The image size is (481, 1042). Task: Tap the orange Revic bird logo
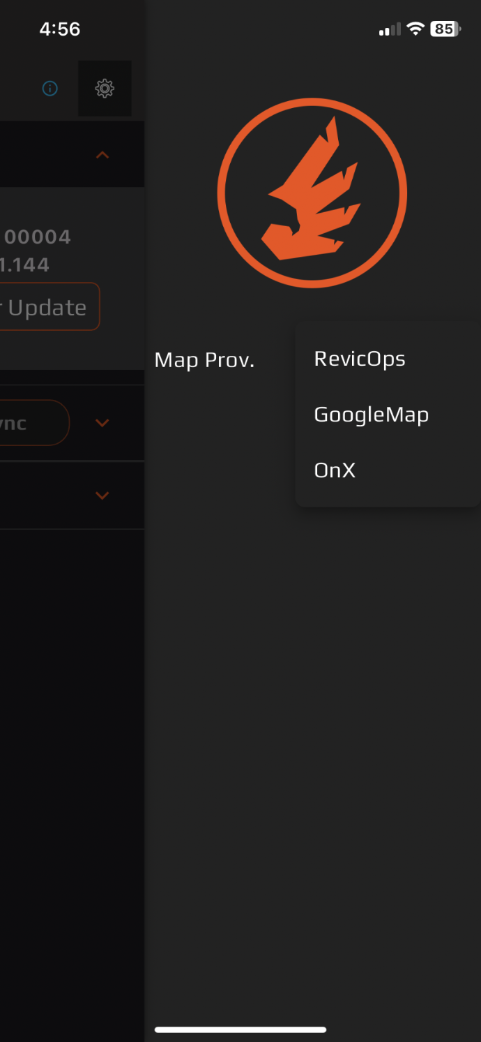[x=312, y=193]
